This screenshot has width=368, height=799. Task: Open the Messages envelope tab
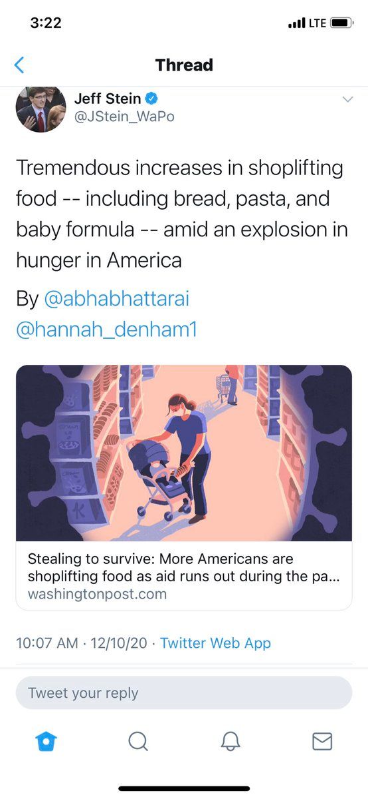(322, 741)
